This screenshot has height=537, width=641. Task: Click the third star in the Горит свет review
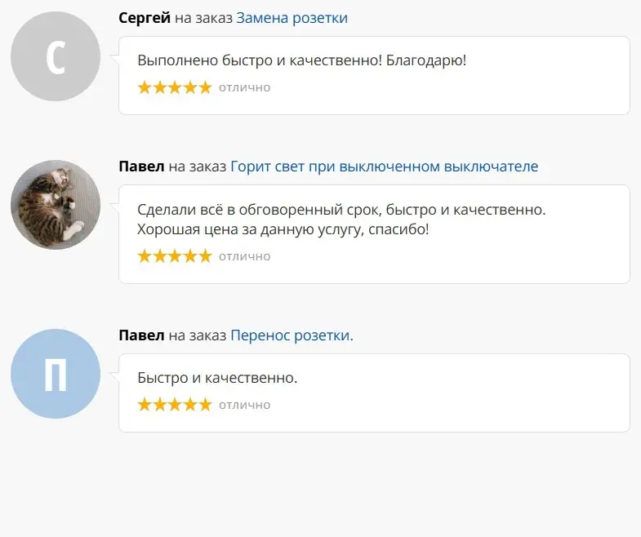pyautogui.click(x=175, y=256)
